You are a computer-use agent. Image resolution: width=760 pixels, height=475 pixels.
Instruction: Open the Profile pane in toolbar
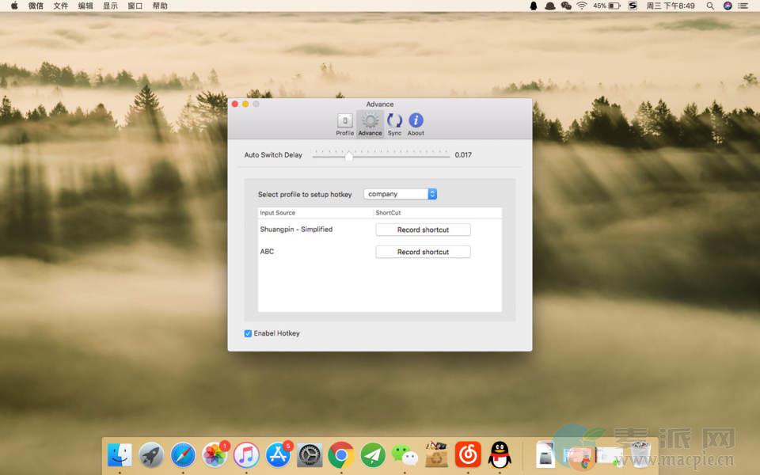pyautogui.click(x=344, y=121)
